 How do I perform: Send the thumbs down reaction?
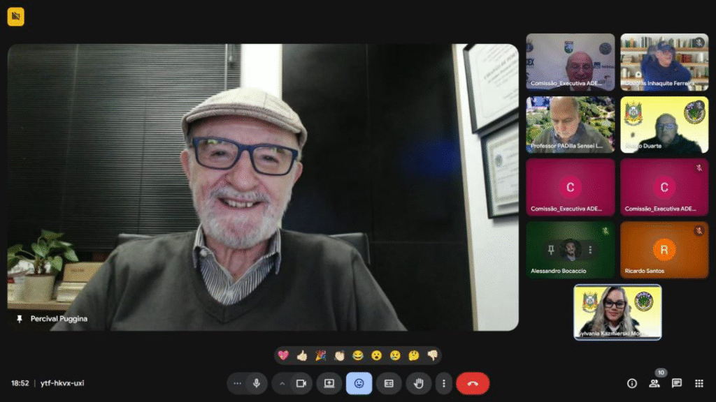click(x=432, y=355)
